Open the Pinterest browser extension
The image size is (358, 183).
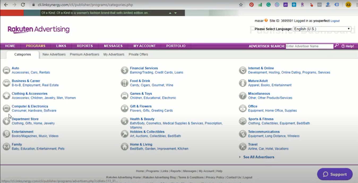tap(251, 5)
